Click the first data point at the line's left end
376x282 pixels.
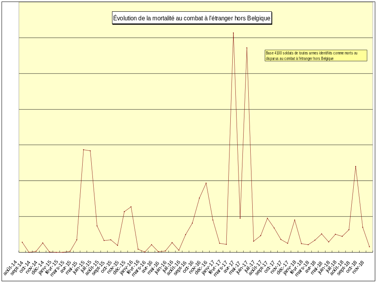pyautogui.click(x=22, y=242)
